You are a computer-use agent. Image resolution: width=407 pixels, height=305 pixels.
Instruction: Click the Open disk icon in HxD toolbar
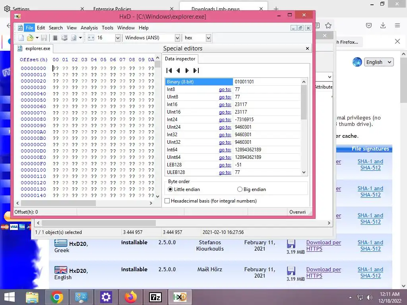coord(64,38)
